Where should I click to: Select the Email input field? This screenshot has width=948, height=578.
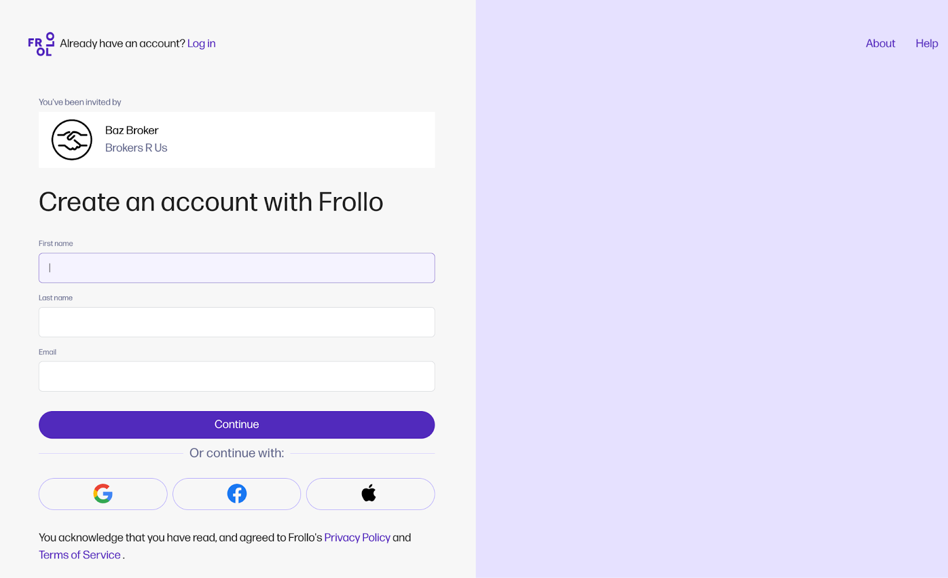(x=237, y=376)
